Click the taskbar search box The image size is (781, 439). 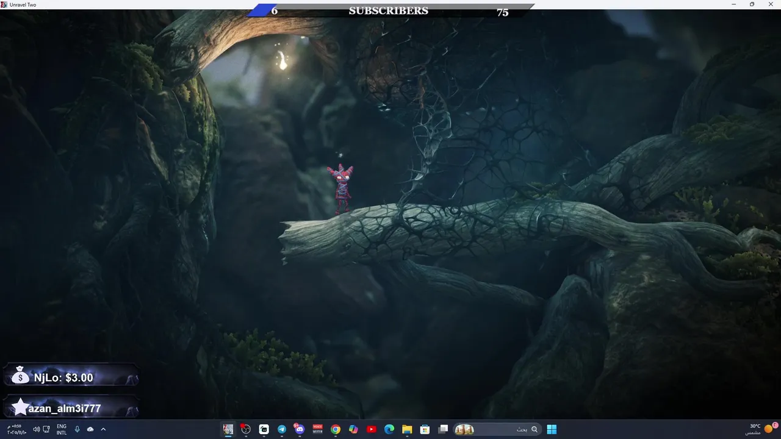[x=497, y=429]
